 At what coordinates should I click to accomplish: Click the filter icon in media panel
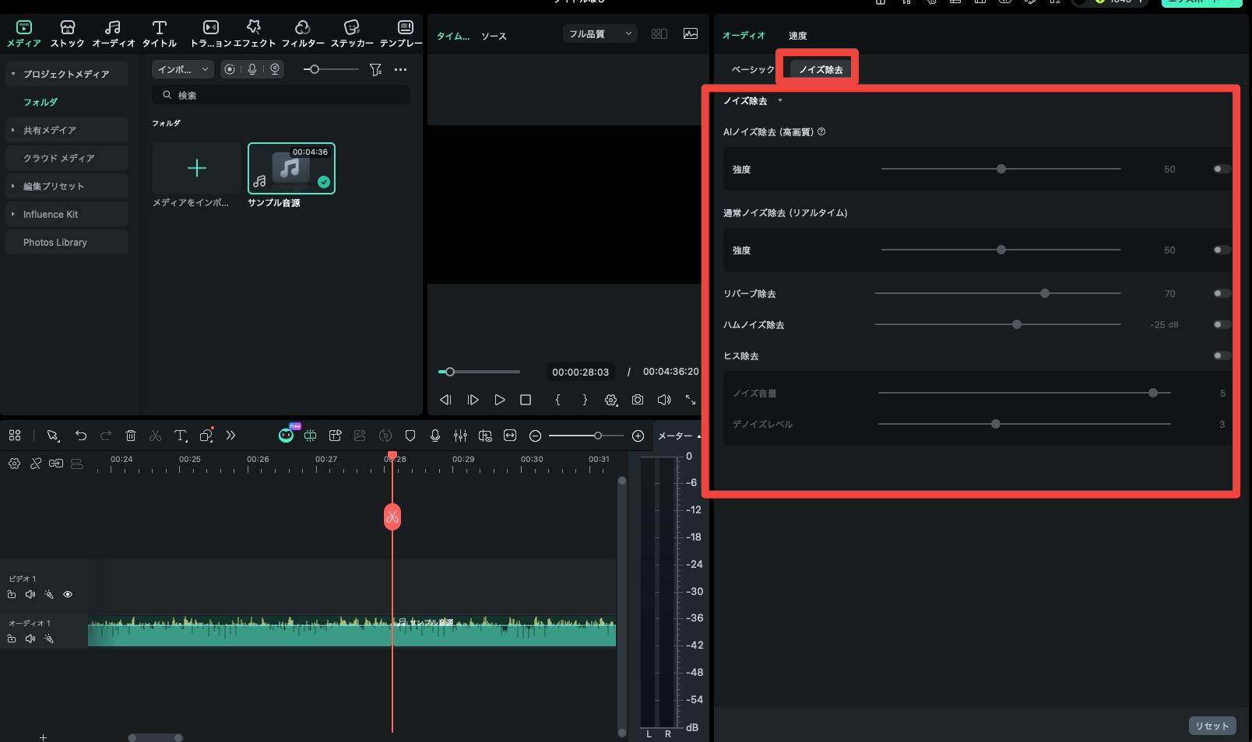point(375,69)
